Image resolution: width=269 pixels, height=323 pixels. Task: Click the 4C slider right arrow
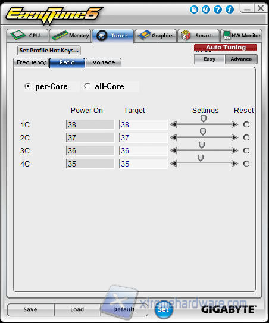tap(235, 164)
